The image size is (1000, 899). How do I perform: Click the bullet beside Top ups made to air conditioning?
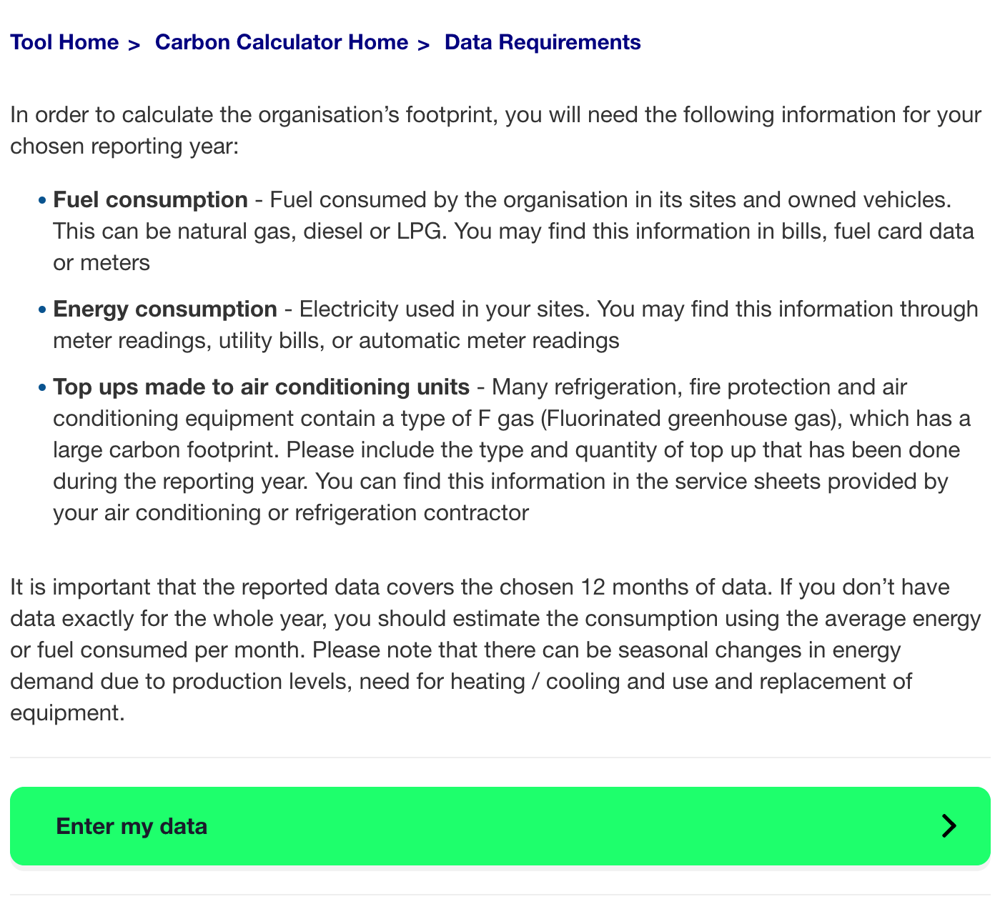41,388
